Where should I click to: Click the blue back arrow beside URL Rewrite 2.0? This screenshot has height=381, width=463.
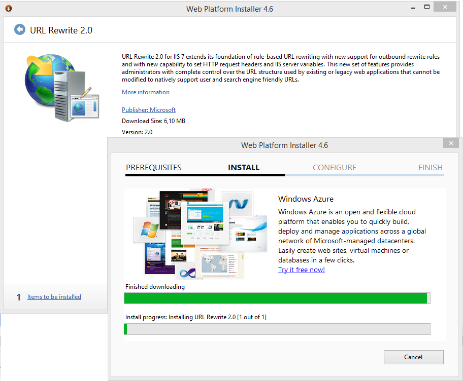pyautogui.click(x=20, y=29)
